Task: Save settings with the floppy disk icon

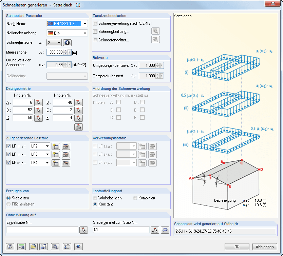Action: pyautogui.click(x=43, y=247)
